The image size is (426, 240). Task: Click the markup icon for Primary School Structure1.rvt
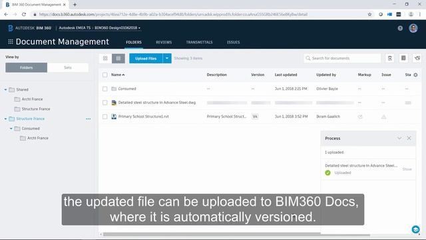click(360, 117)
